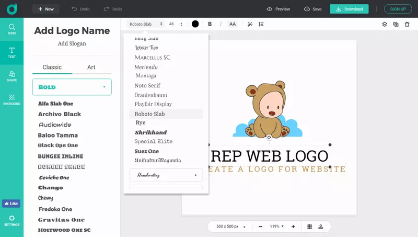The image size is (418, 237).
Task: Zoom in with the plus button
Action: click(293, 227)
